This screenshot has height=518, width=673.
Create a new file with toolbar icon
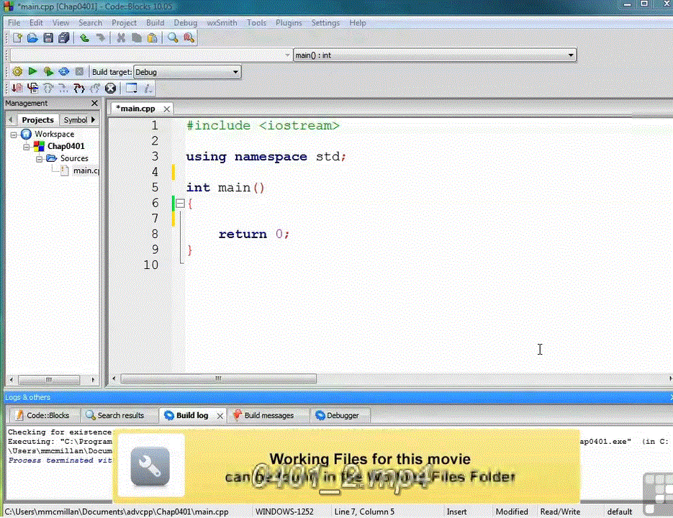pyautogui.click(x=17, y=37)
